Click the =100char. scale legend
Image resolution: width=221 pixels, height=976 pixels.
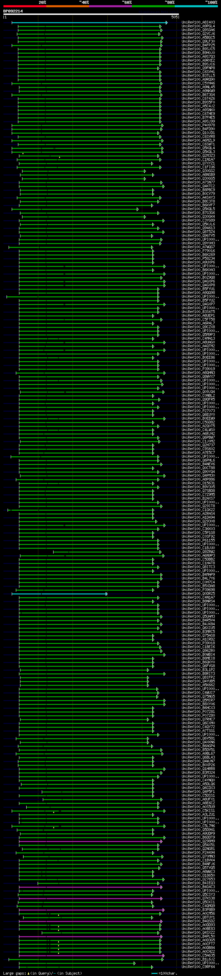click(165, 973)
